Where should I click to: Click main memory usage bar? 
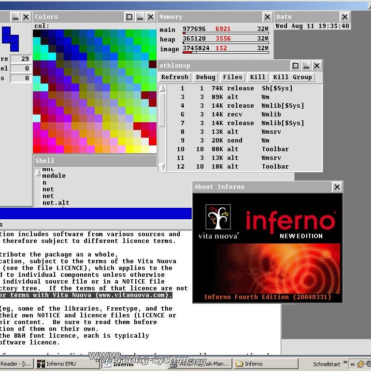click(x=226, y=33)
